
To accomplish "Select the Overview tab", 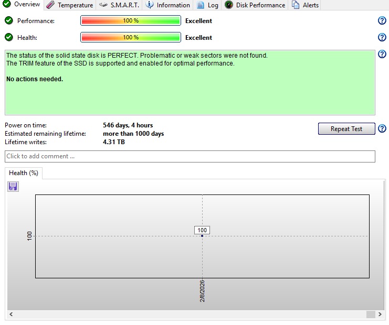I will point(21,5).
